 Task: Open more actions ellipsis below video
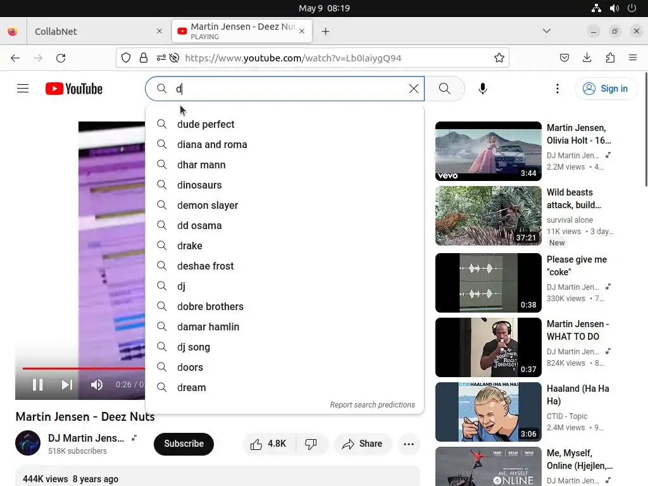409,444
